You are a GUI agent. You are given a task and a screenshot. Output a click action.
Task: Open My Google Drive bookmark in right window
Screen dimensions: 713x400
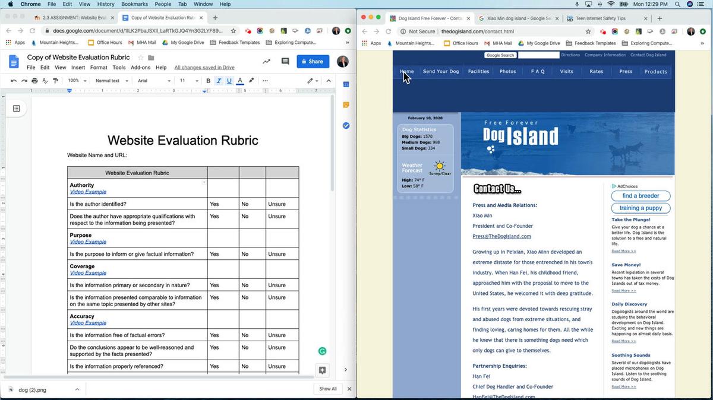tap(539, 43)
